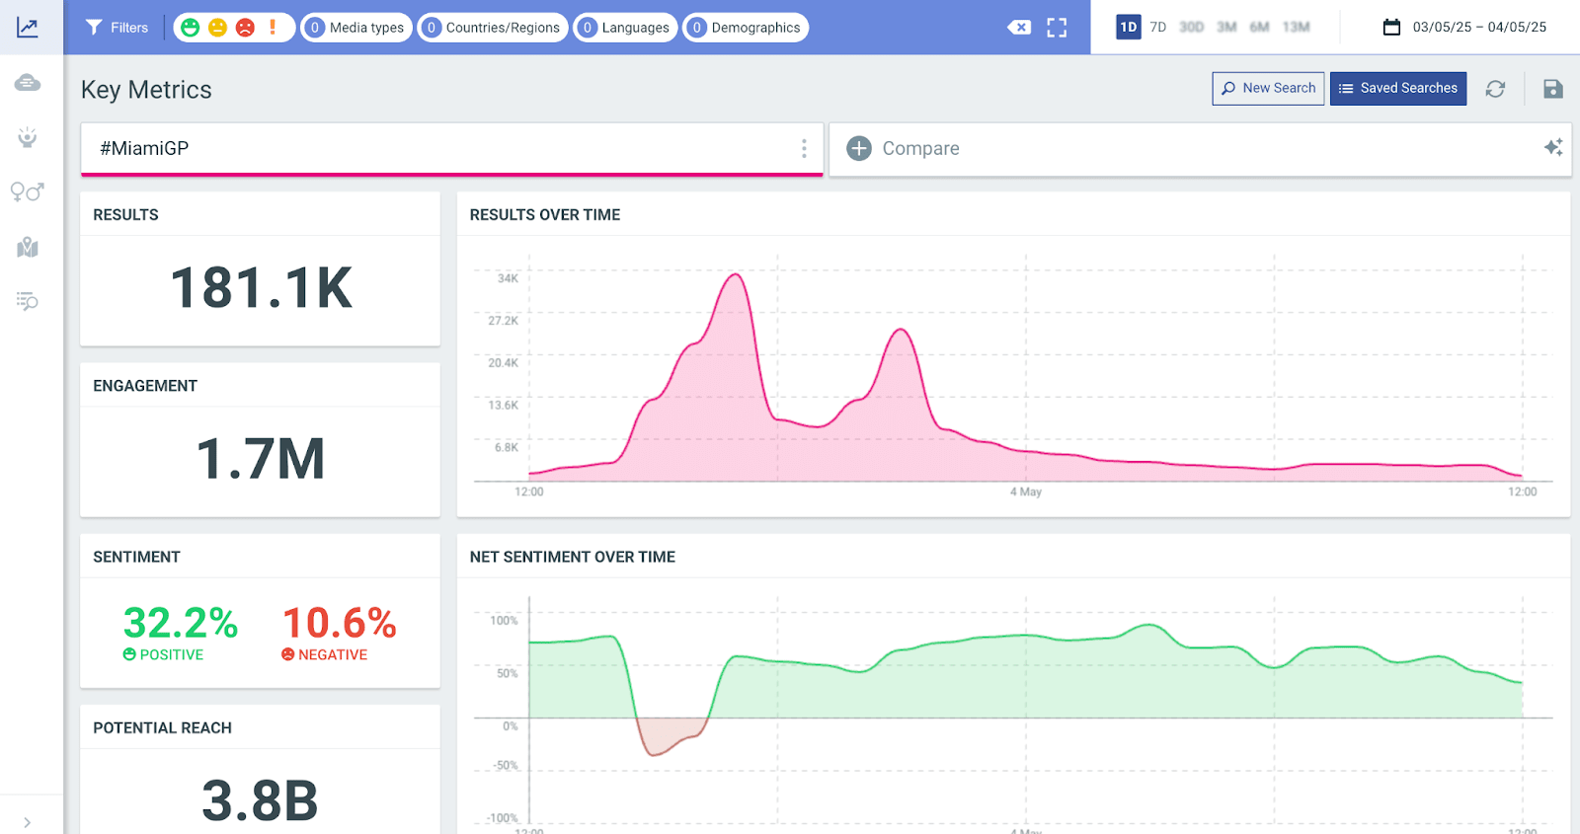This screenshot has width=1580, height=834.
Task: Select the 7D time range tab
Action: click(x=1157, y=27)
